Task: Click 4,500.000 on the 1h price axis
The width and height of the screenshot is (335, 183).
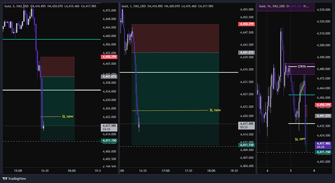Action: click(x=324, y=46)
